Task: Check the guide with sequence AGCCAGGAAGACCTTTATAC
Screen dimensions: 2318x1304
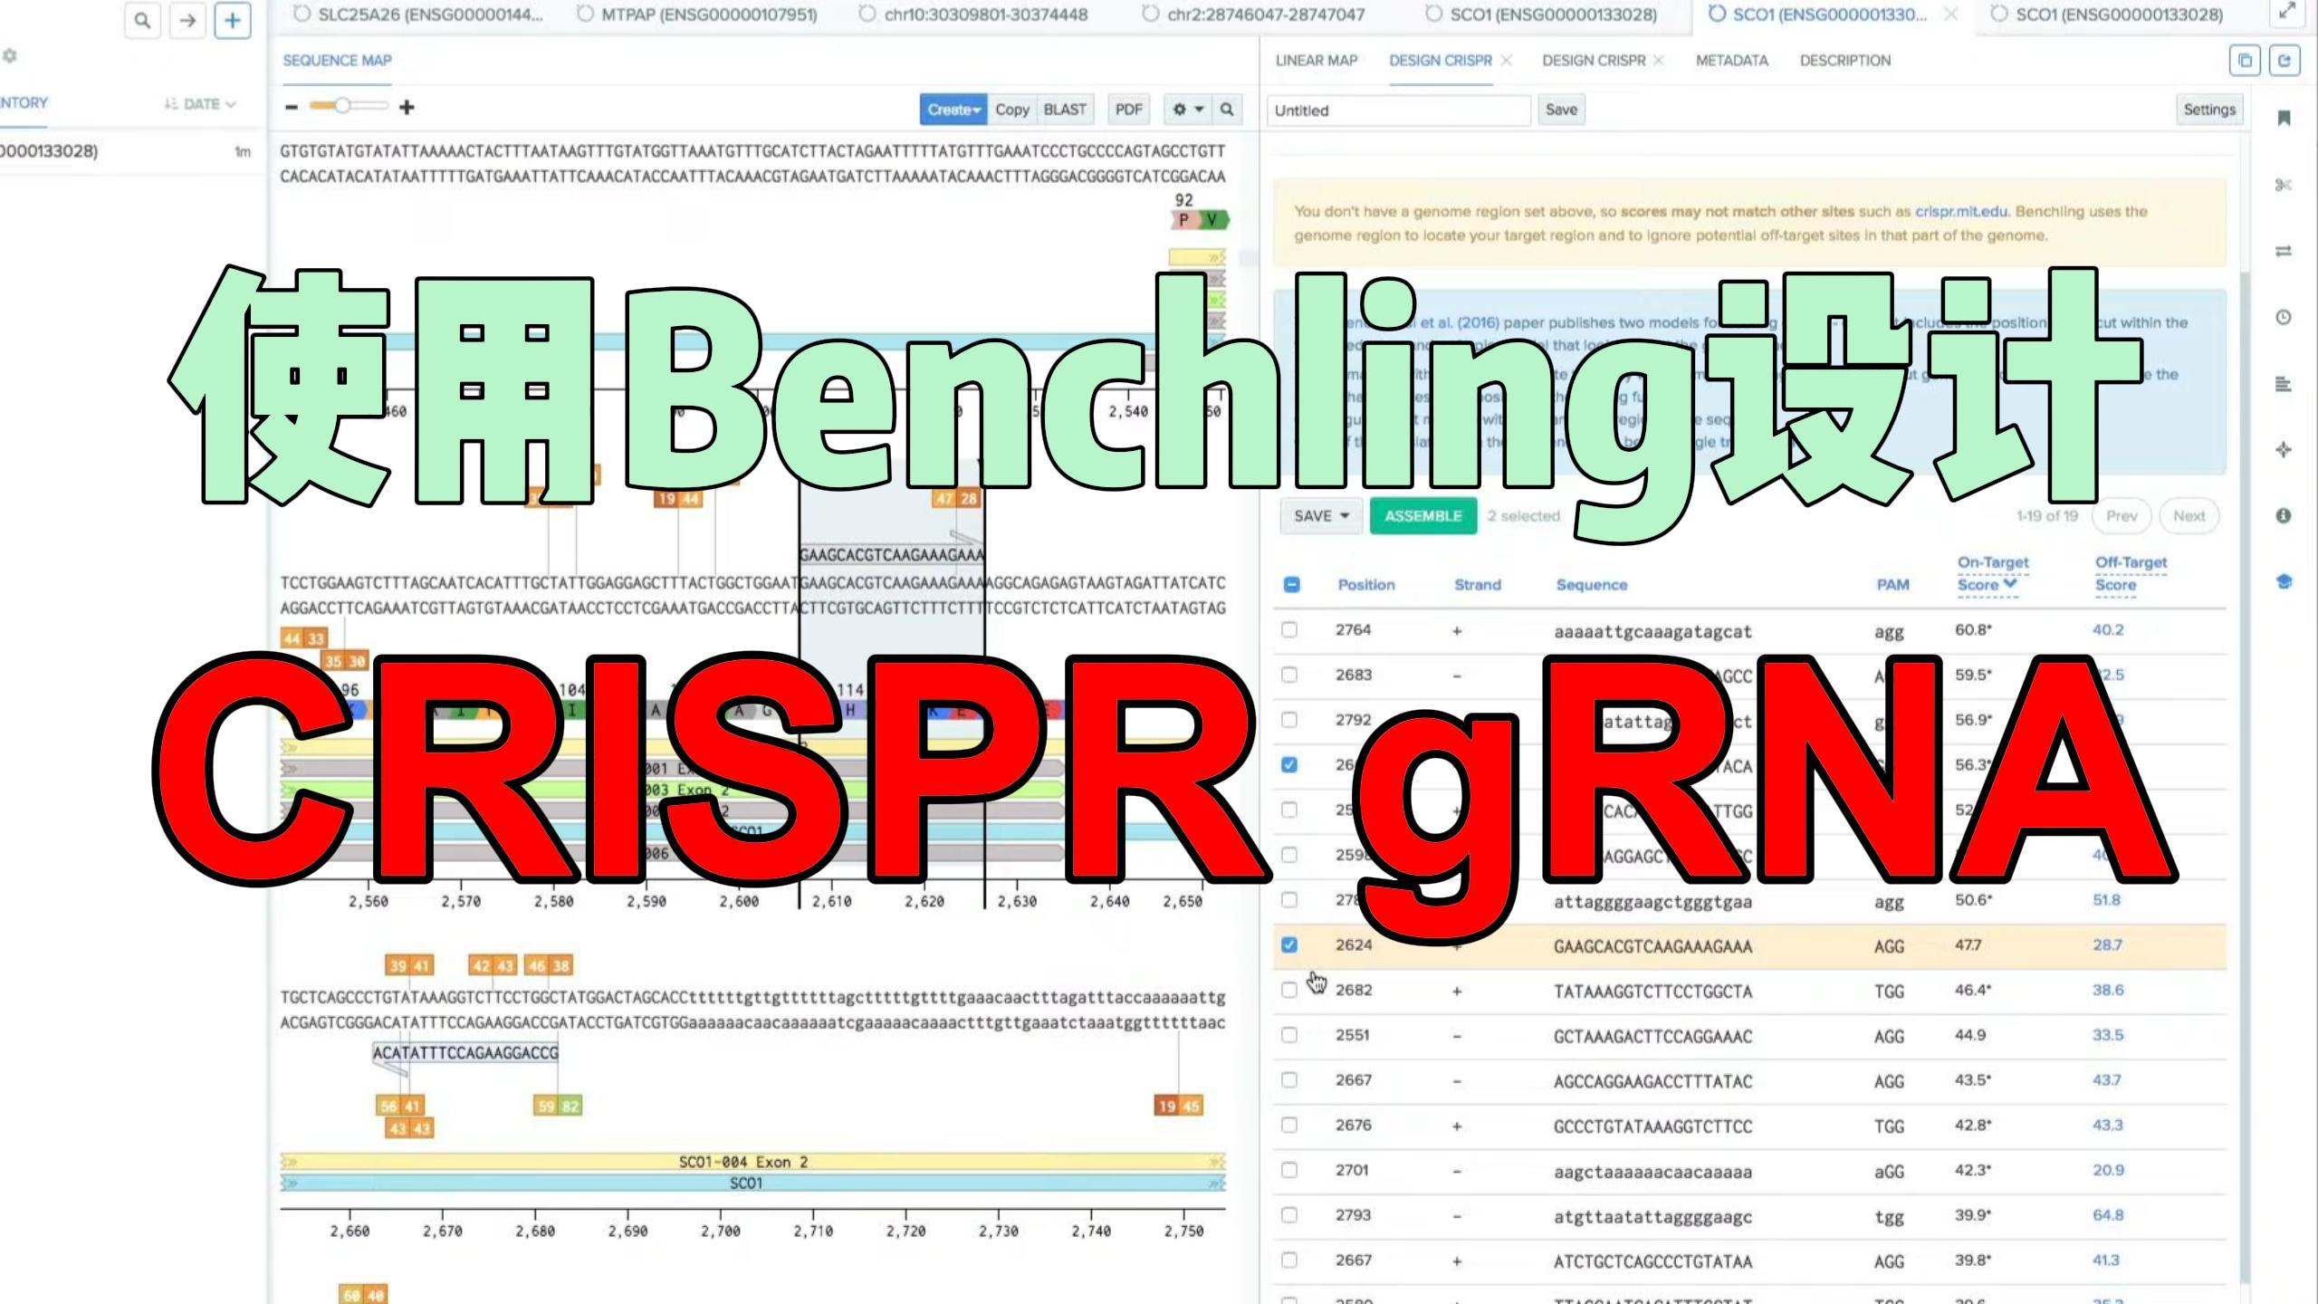Action: [x=1289, y=1080]
